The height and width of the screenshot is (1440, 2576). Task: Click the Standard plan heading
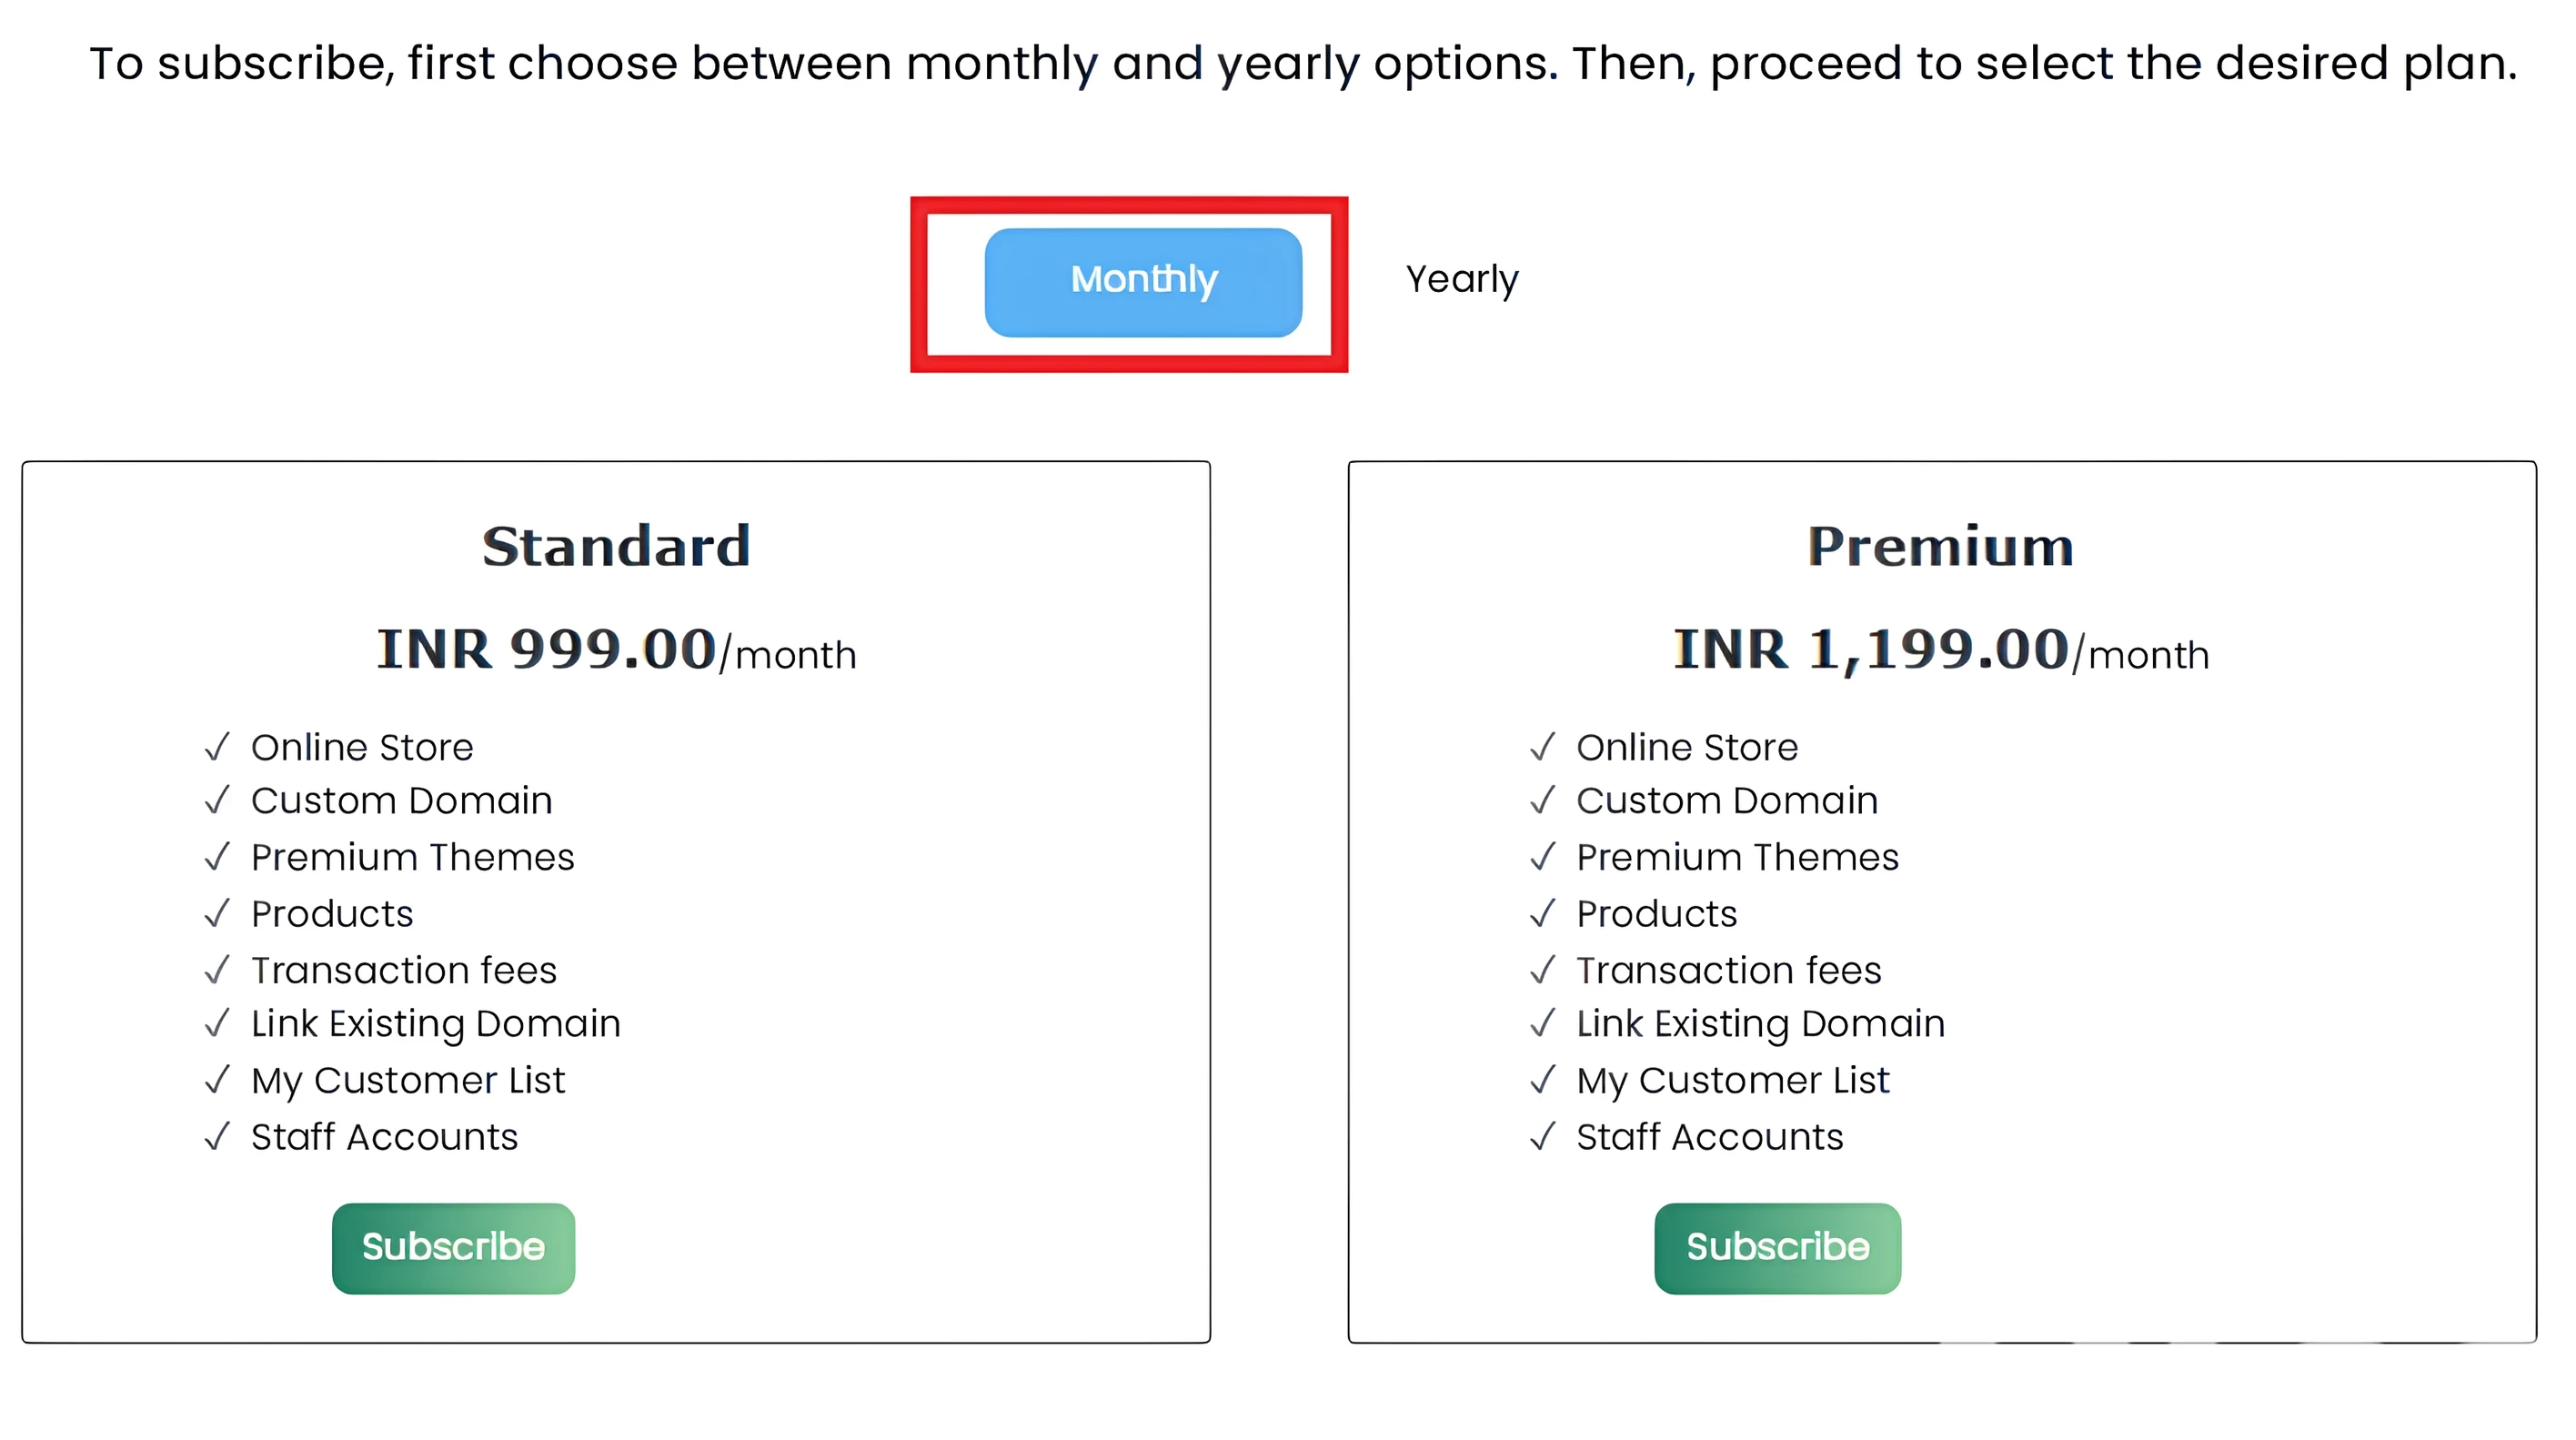point(616,547)
